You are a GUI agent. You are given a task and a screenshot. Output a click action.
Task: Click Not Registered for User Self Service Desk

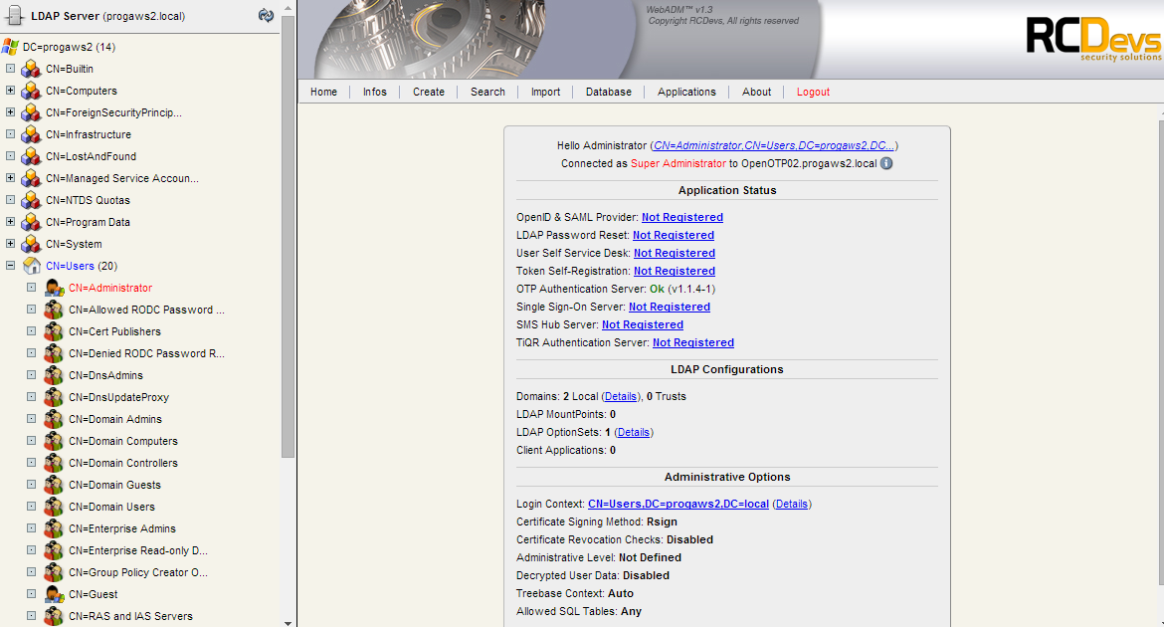675,253
